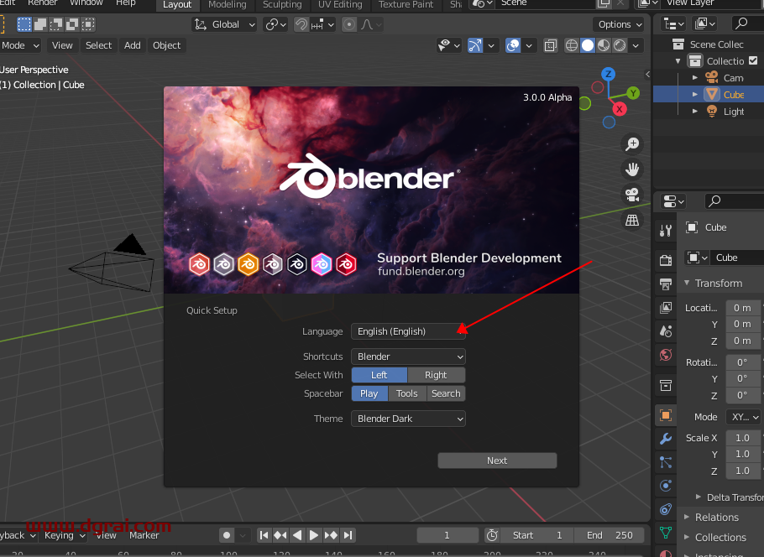Open the rotation Mode XYZ dropdown
Screen dimensions: 764x557
tap(743, 417)
